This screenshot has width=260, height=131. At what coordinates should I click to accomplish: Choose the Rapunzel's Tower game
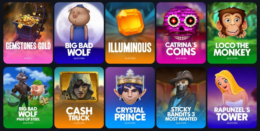pyautogui.click(x=232, y=98)
